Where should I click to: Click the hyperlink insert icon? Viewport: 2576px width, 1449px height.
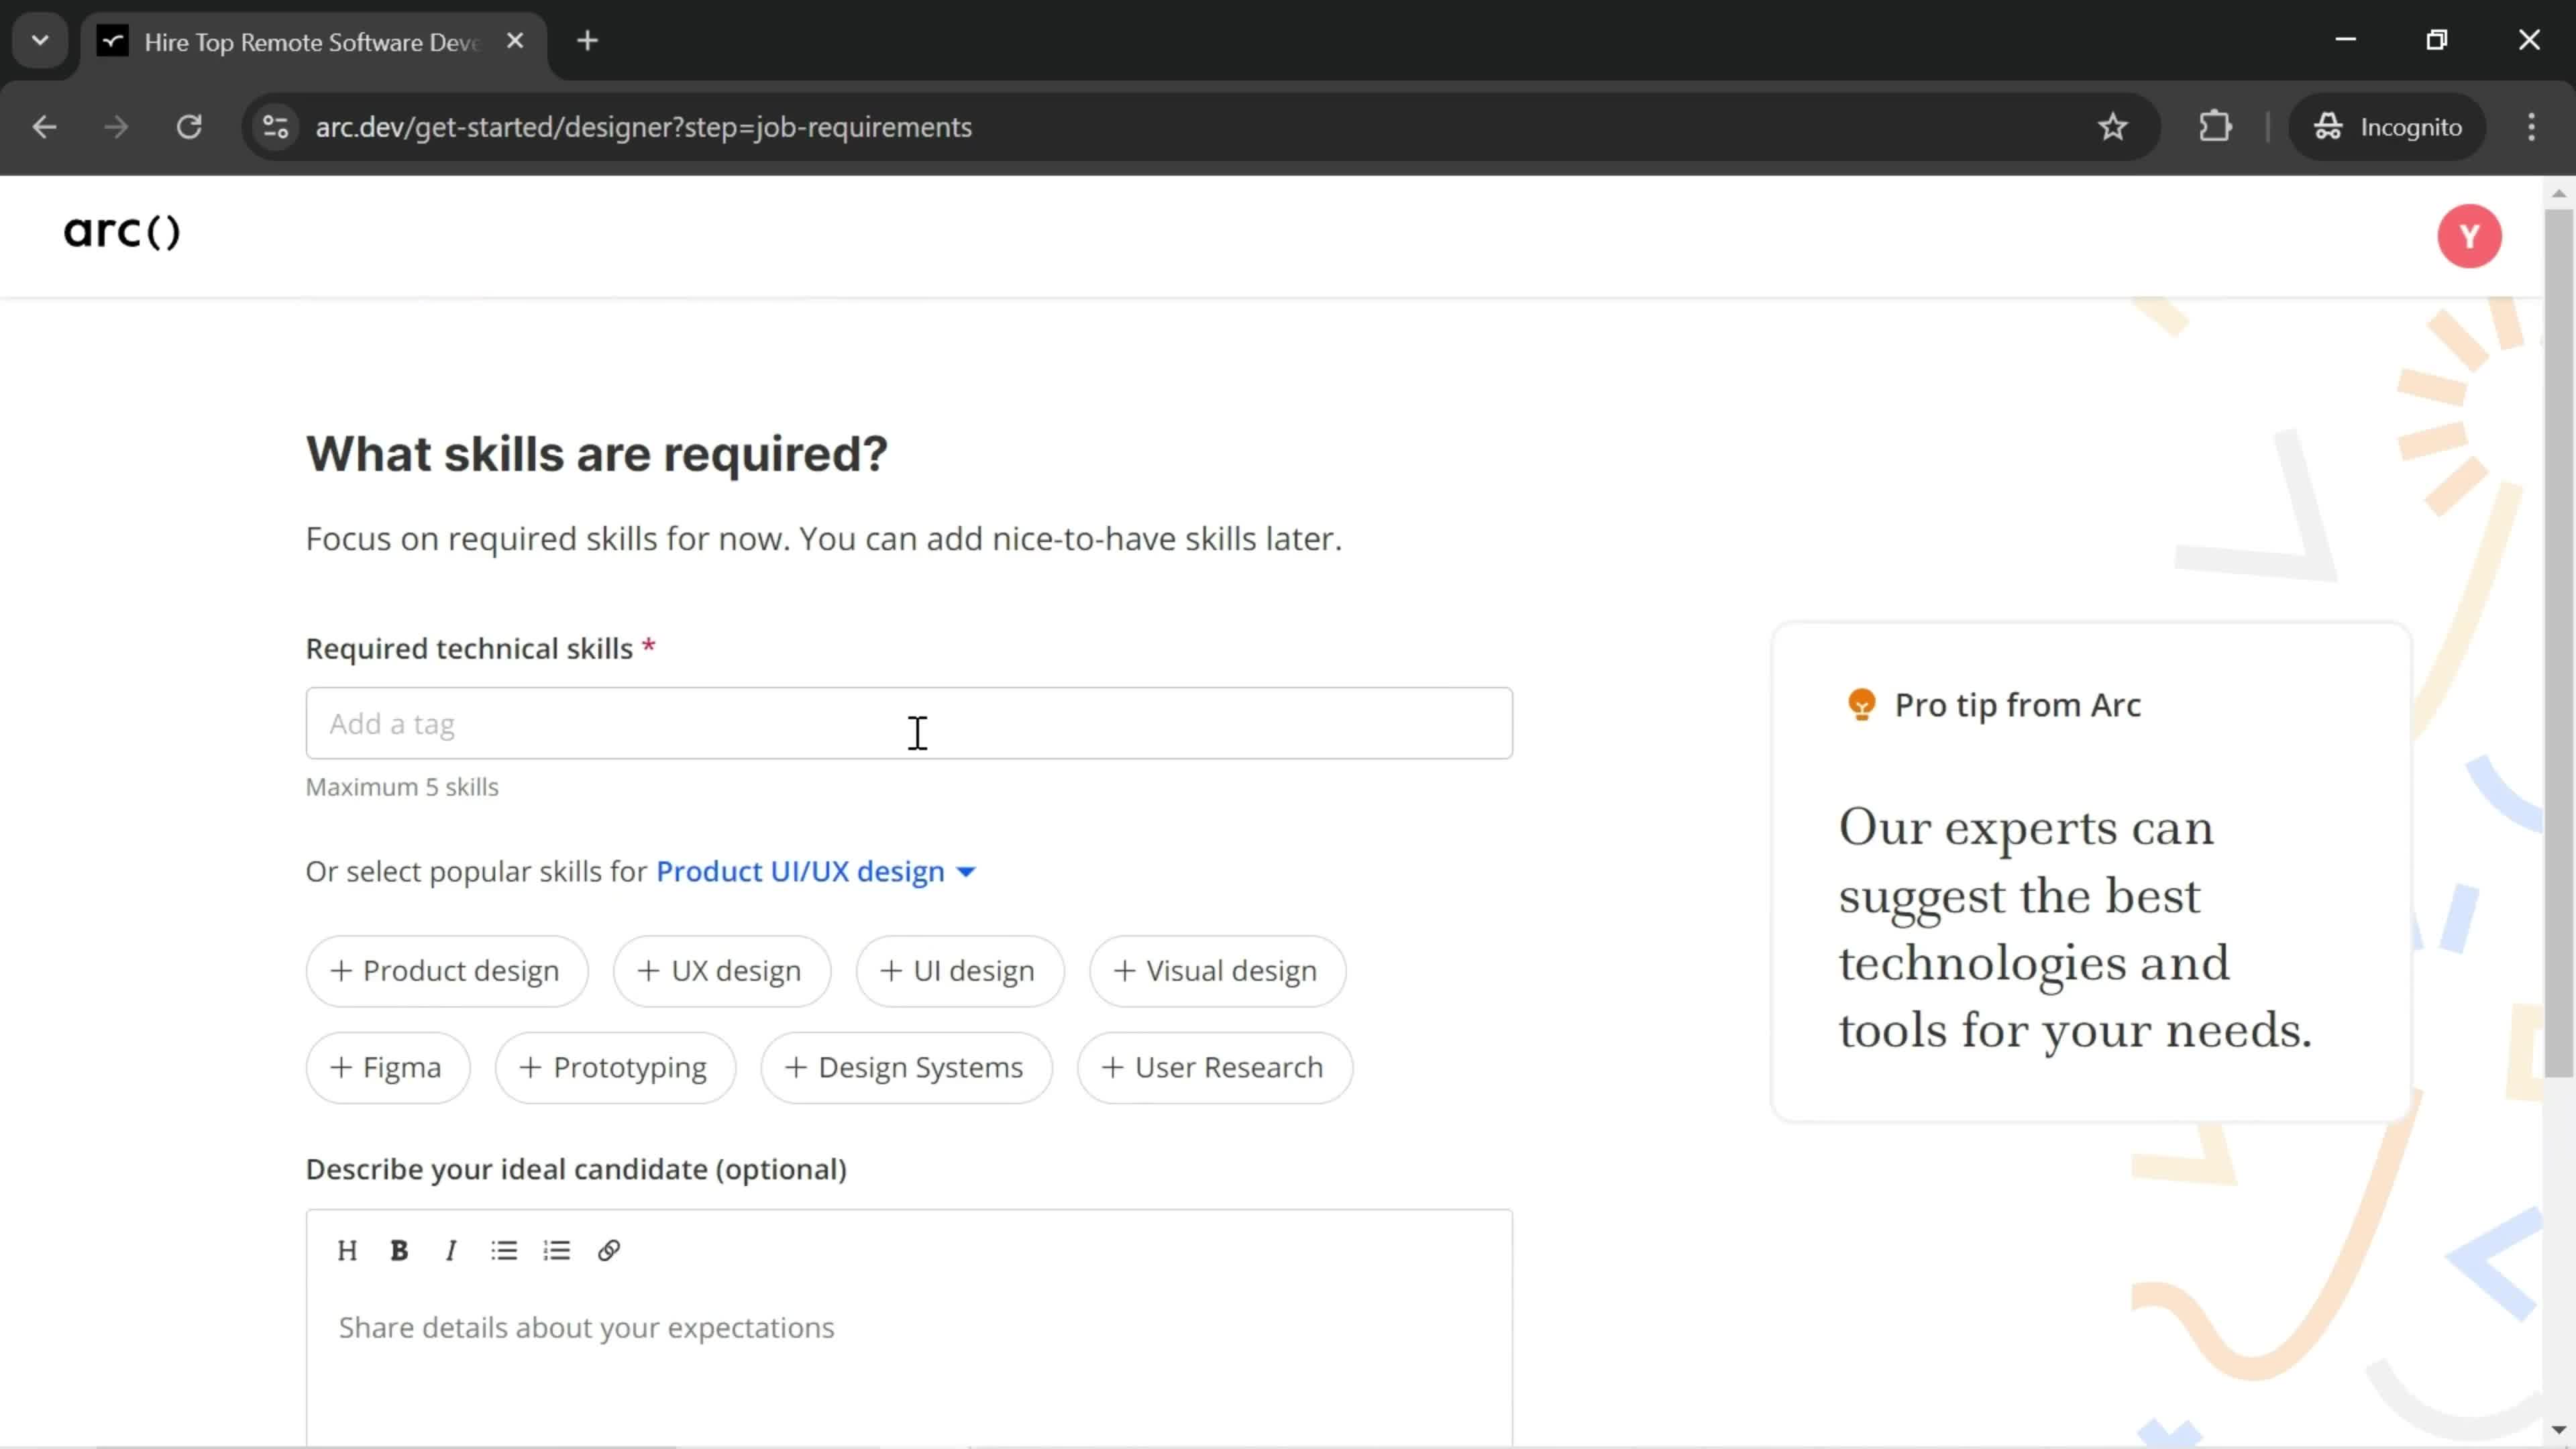[x=608, y=1251]
